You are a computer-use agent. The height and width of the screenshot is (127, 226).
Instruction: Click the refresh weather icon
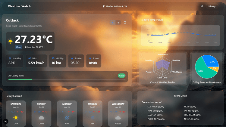click(x=125, y=22)
